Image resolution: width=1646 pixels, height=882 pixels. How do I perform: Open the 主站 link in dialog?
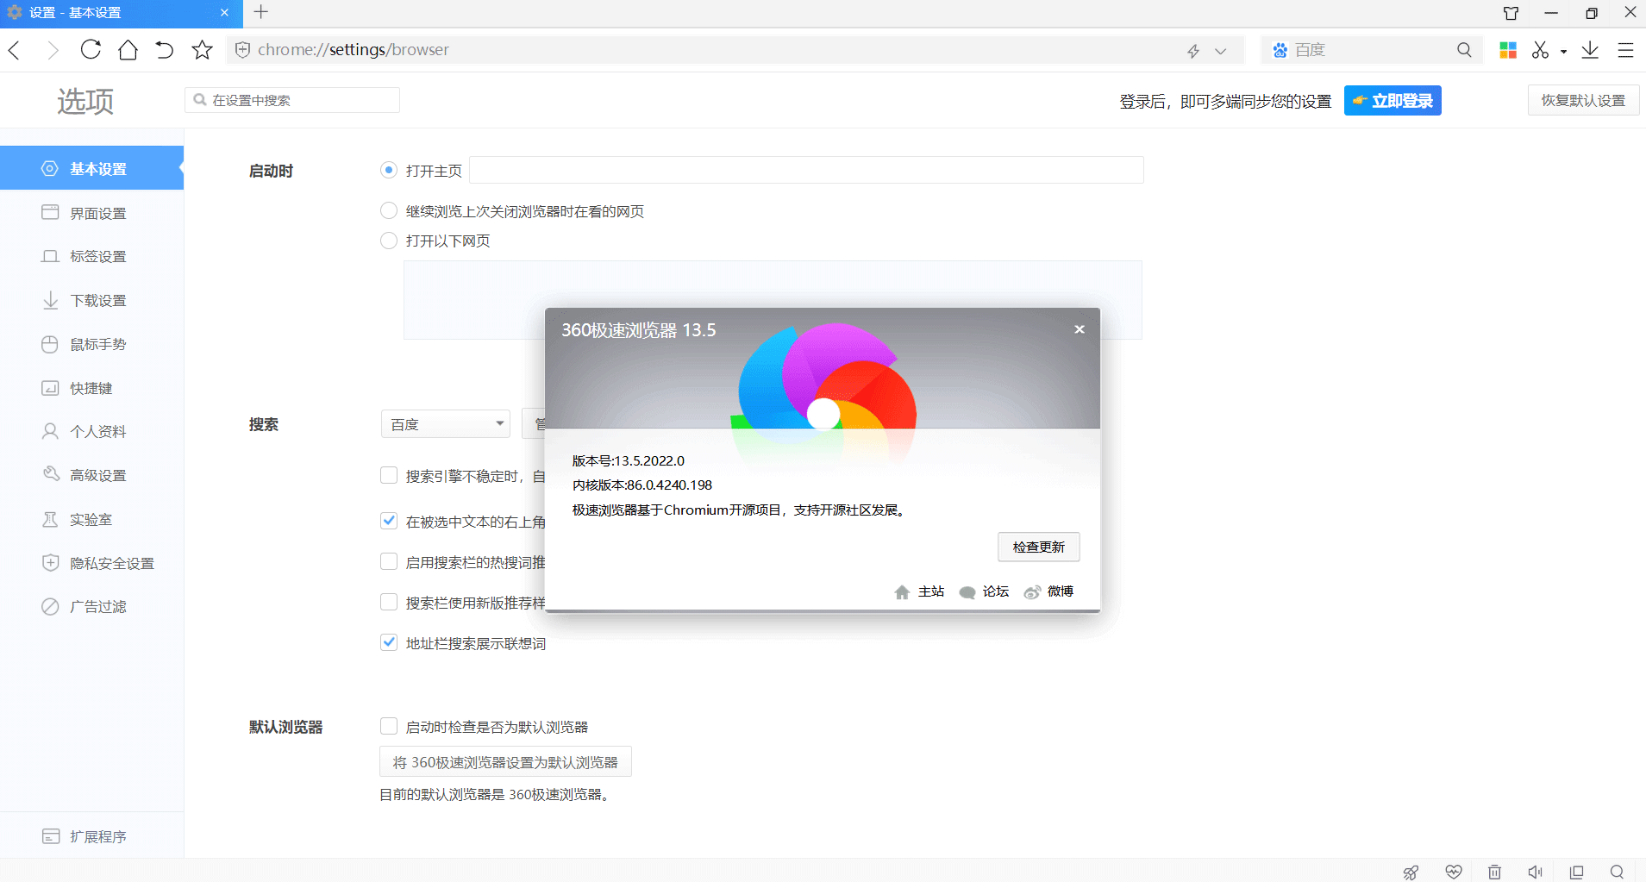coord(919,591)
